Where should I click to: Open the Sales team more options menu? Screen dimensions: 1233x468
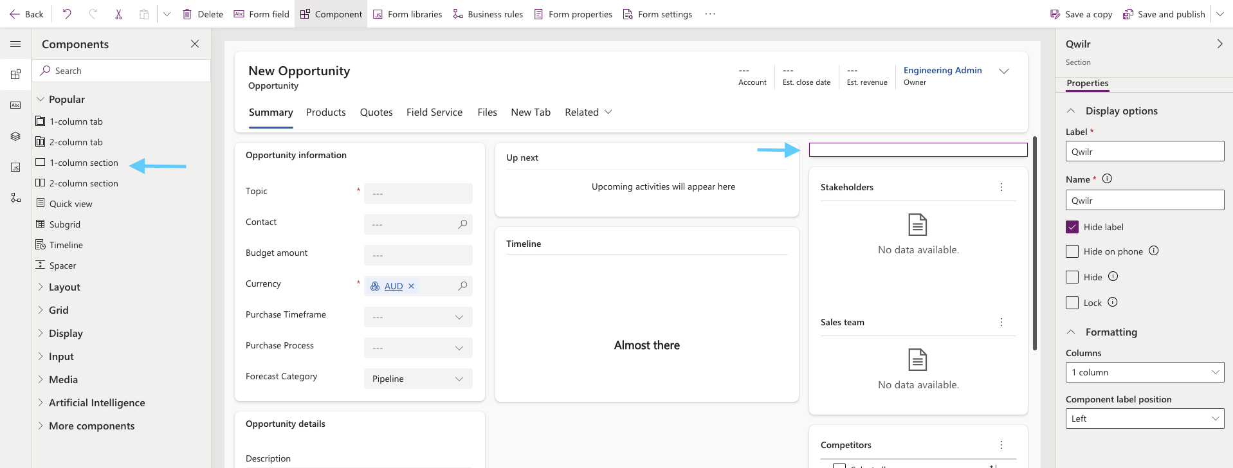[1001, 322]
